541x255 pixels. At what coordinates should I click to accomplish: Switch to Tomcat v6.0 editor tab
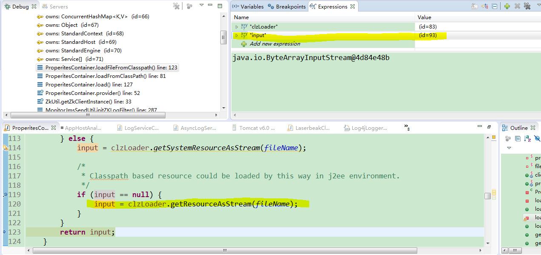[253, 128]
